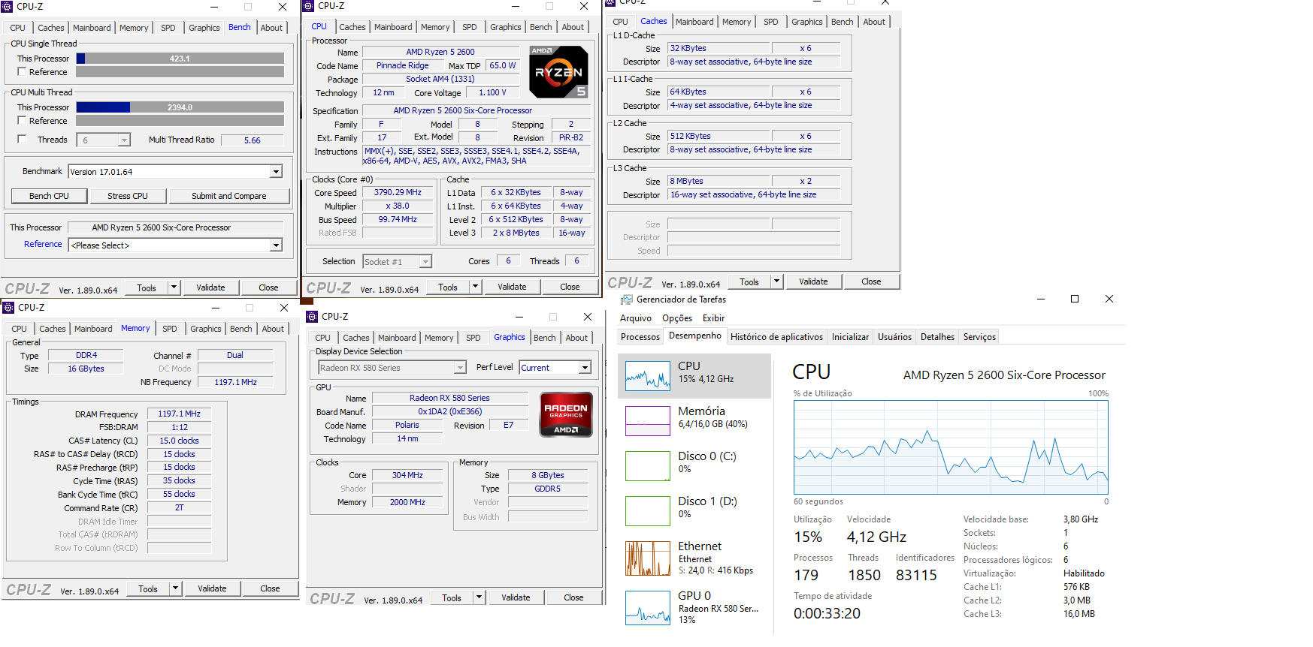Open the Detalhes tab in Task Manager

click(937, 337)
